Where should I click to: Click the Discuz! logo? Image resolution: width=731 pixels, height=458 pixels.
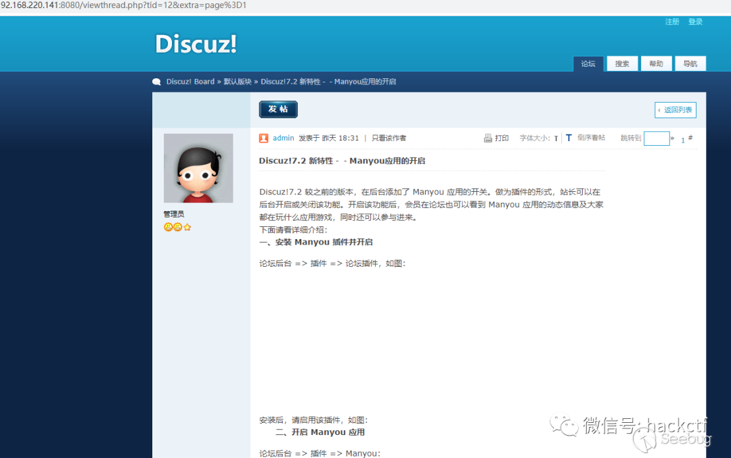click(196, 44)
